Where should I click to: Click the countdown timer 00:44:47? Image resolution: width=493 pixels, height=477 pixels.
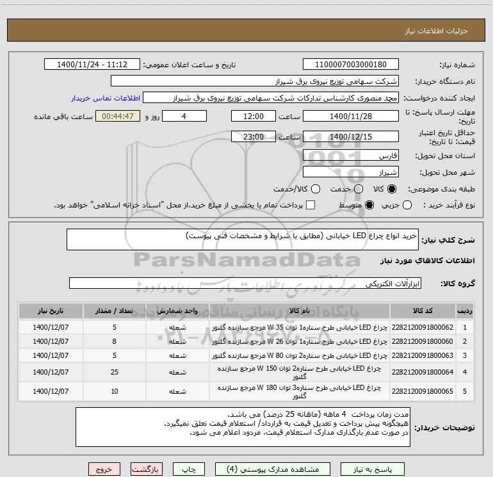click(118, 117)
